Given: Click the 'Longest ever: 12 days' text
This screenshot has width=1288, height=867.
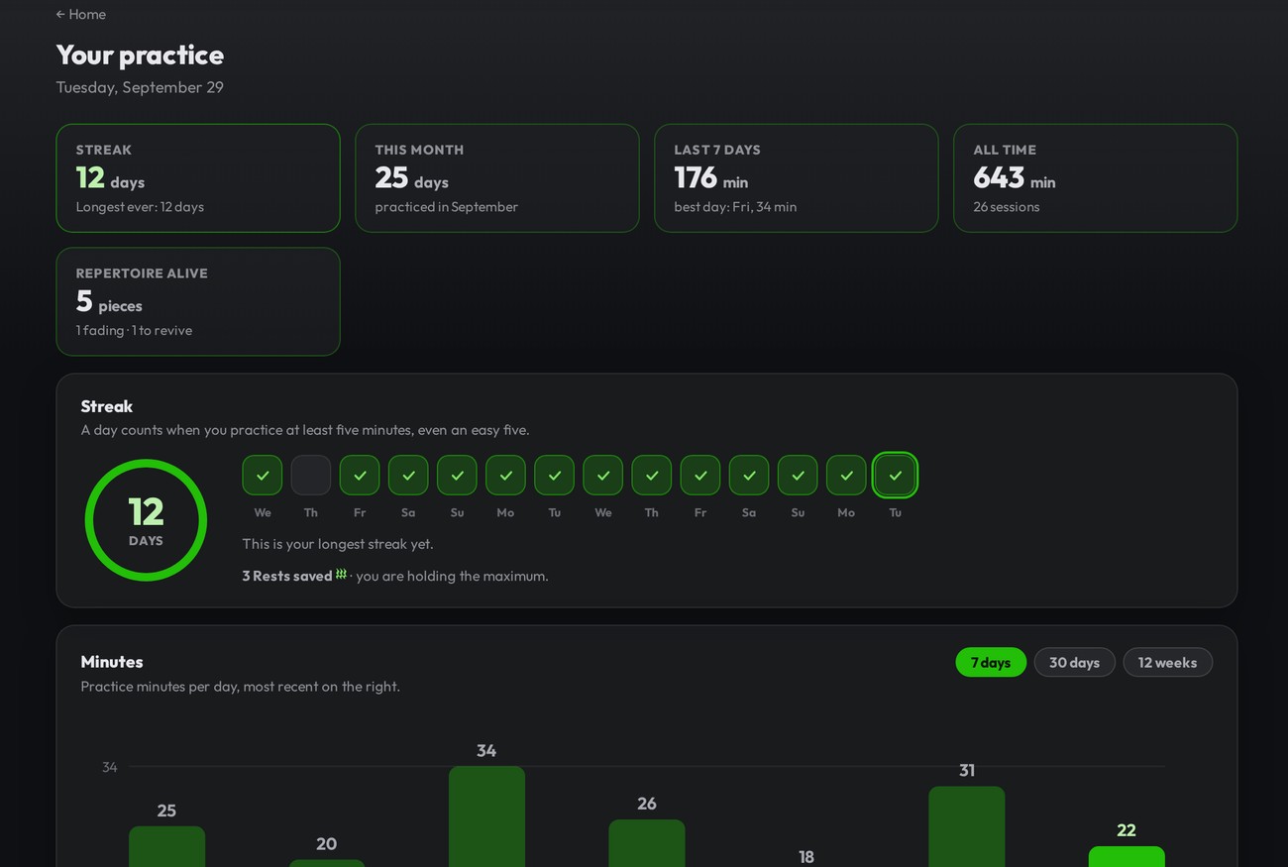Looking at the screenshot, I should [140, 207].
